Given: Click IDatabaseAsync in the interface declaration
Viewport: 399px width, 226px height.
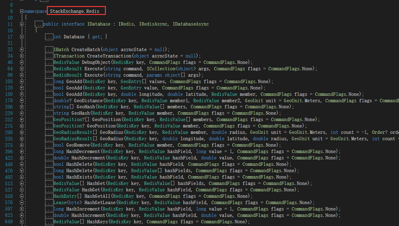Looking at the screenshot, I should (x=191, y=24).
